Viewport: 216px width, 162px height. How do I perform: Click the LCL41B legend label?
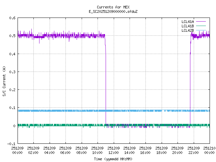click(187, 26)
